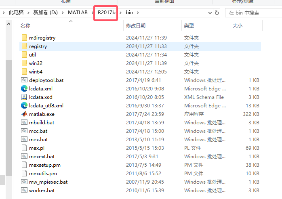
Task: Click the bin breadcrumb segment
Action: pyautogui.click(x=129, y=13)
